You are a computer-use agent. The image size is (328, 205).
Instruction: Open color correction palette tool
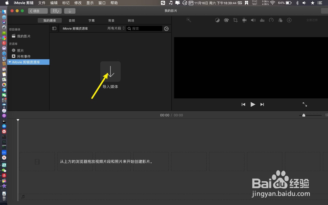pos(226,20)
